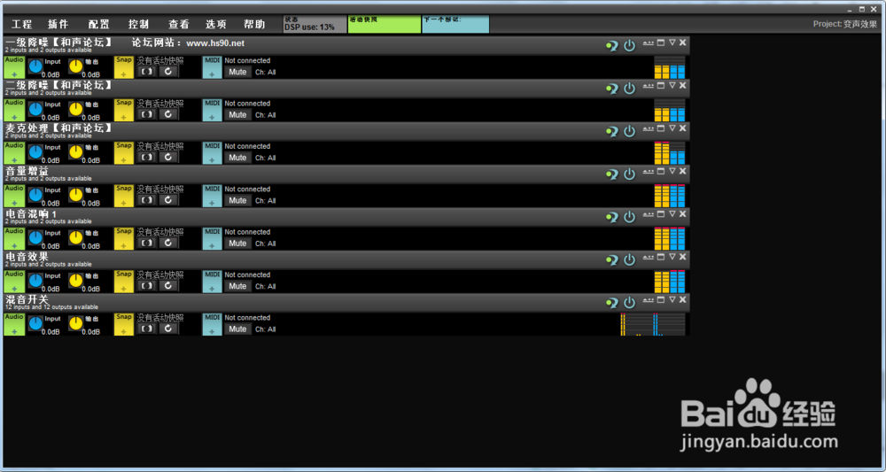Mute MIDI in the 音量增益 rack
The height and width of the screenshot is (472, 886).
pos(237,200)
